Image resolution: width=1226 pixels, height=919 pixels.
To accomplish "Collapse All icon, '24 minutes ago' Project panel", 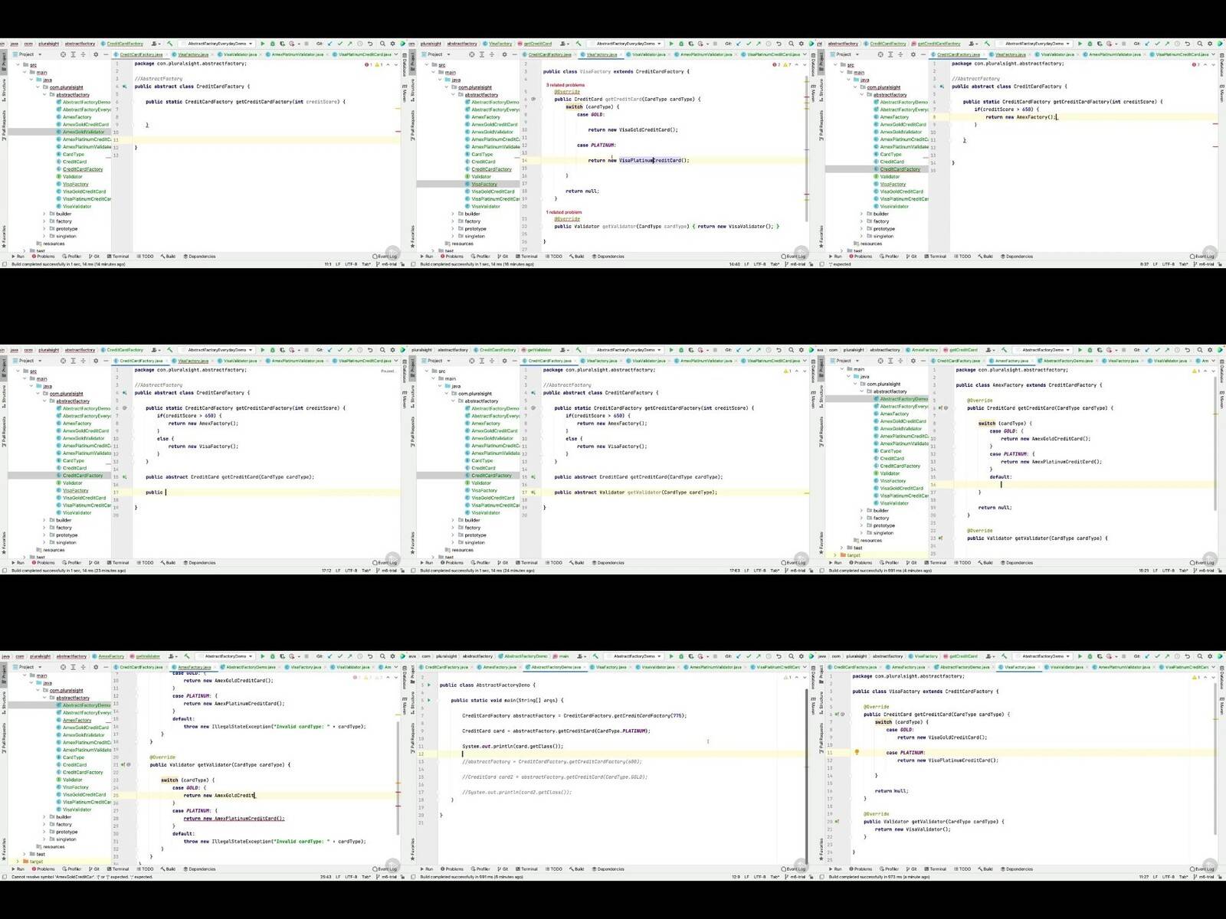I will click(x=492, y=361).
